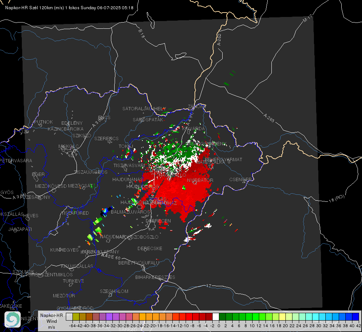362x332 pixels.
Task: Select the deep blue swatch between 40 and 42
Action: pos(355,317)
